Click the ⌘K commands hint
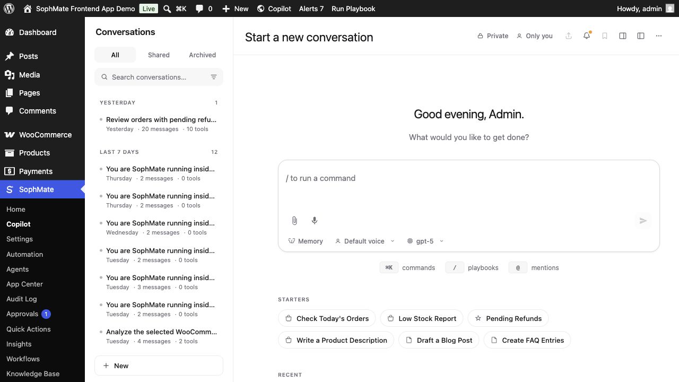 407,267
